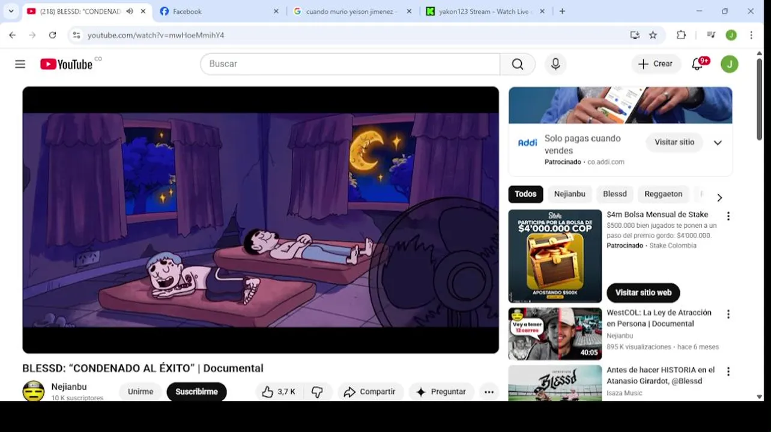This screenshot has height=432, width=771.
Task: Click the video player to pause
Action: (x=261, y=220)
